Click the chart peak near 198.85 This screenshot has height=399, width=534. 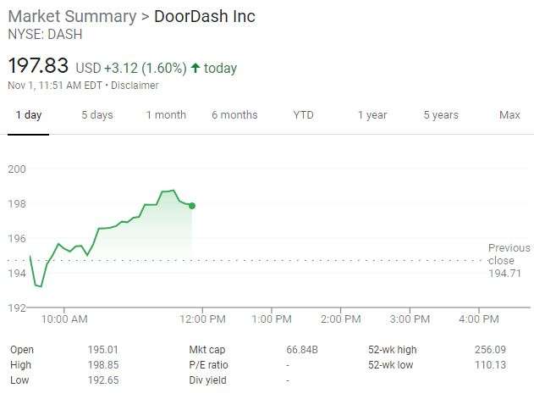tap(173, 191)
